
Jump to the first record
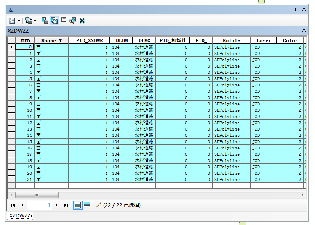pyautogui.click(x=13, y=205)
